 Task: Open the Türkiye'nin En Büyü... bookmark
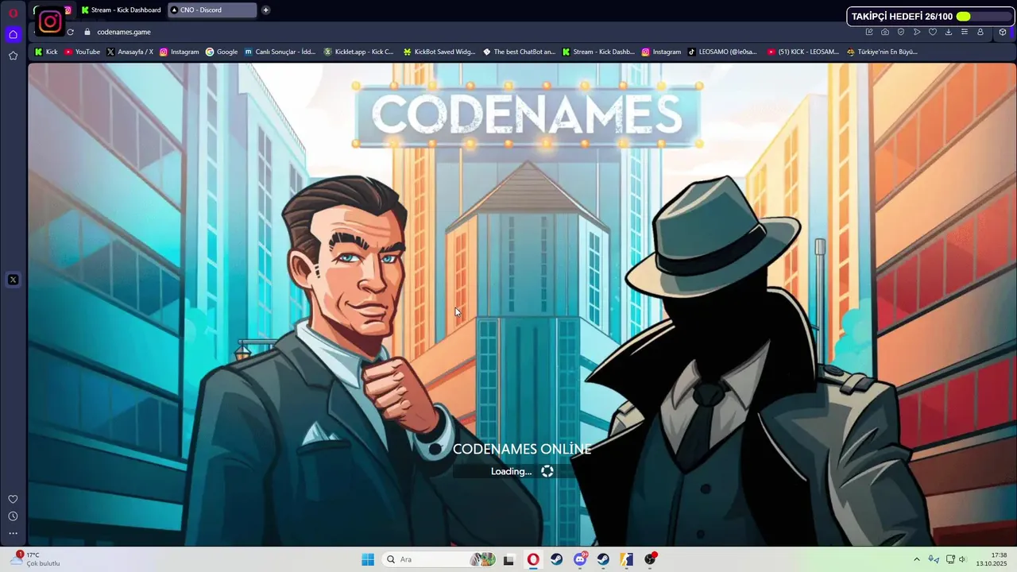(x=882, y=52)
